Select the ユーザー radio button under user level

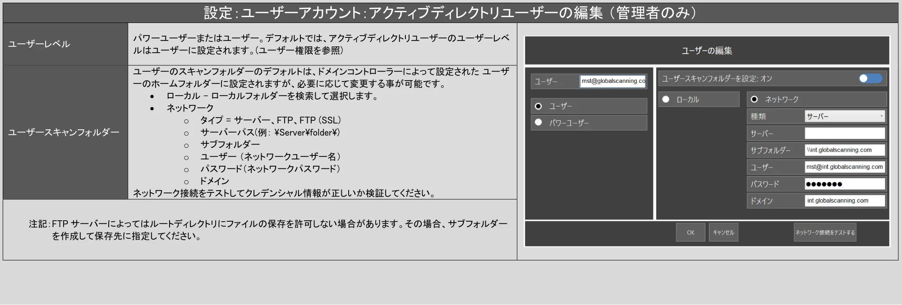[x=538, y=106]
